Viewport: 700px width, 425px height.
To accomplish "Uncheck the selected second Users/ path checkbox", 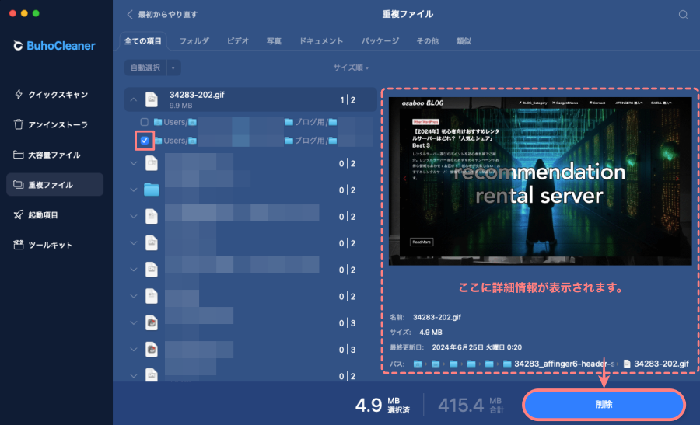I will [x=145, y=141].
